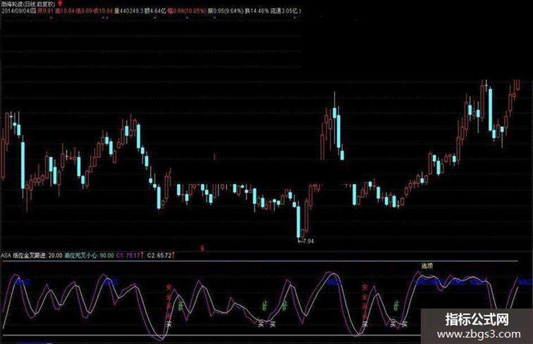
Task: Click the C1: 75.17 indicator value
Action: pyautogui.click(x=128, y=255)
